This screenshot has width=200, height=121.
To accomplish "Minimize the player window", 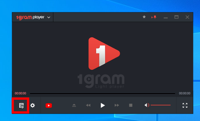I will [166, 18].
